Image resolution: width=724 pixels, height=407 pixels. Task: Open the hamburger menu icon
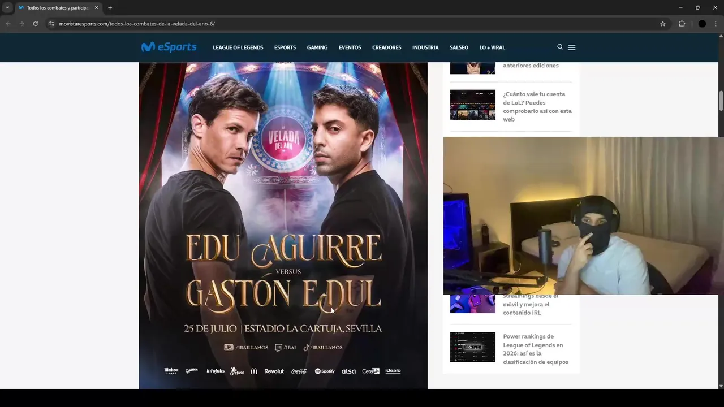[571, 47]
